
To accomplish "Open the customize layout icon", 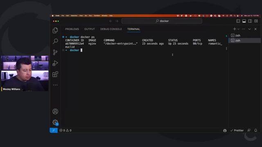I will click(x=256, y=21).
